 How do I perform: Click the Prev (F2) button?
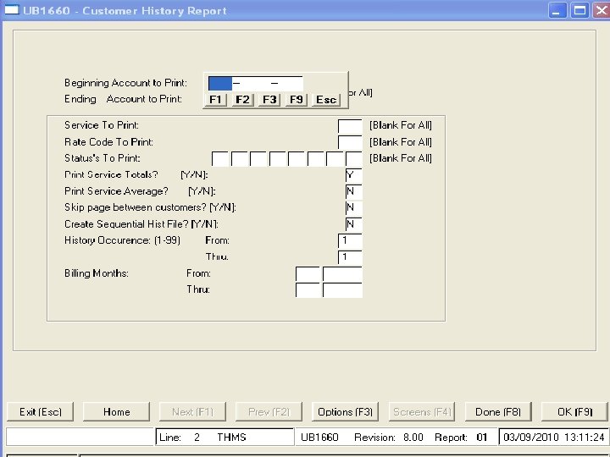[x=269, y=412]
